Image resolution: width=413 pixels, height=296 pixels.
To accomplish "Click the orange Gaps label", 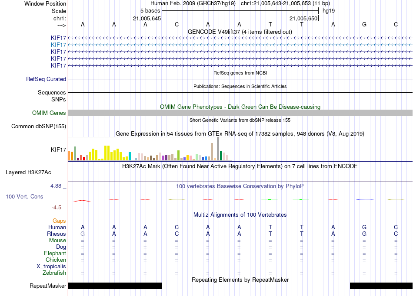I will tap(59, 221).
